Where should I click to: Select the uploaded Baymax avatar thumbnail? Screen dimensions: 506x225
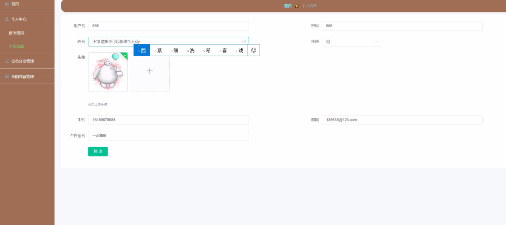[108, 72]
